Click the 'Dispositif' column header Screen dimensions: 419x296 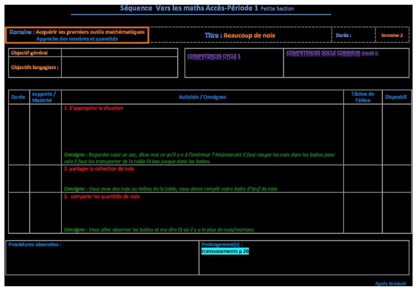pyautogui.click(x=396, y=97)
